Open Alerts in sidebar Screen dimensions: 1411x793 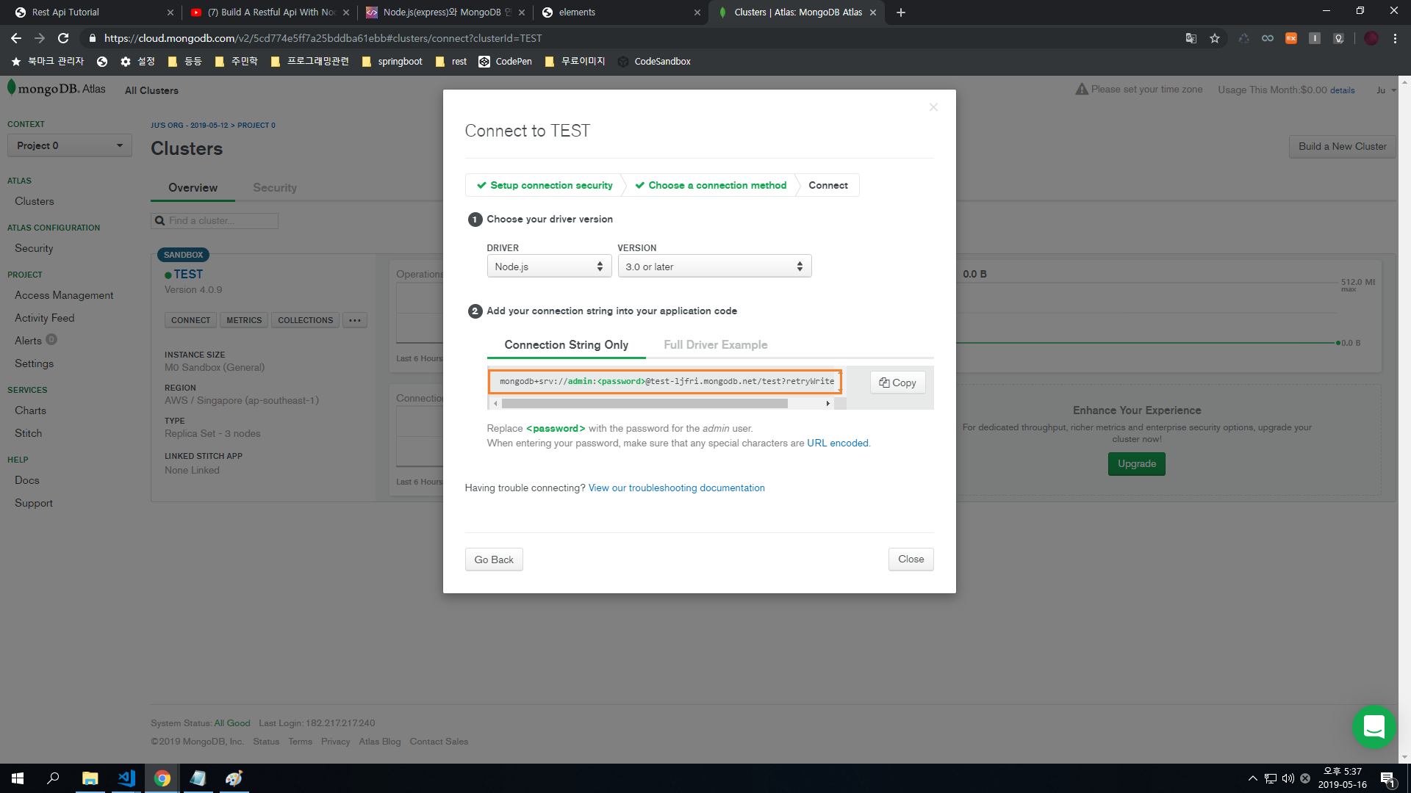(x=28, y=341)
